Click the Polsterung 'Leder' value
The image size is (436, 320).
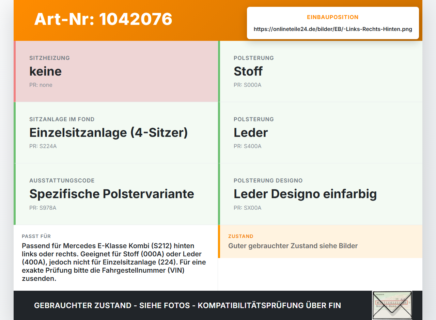[x=251, y=132]
